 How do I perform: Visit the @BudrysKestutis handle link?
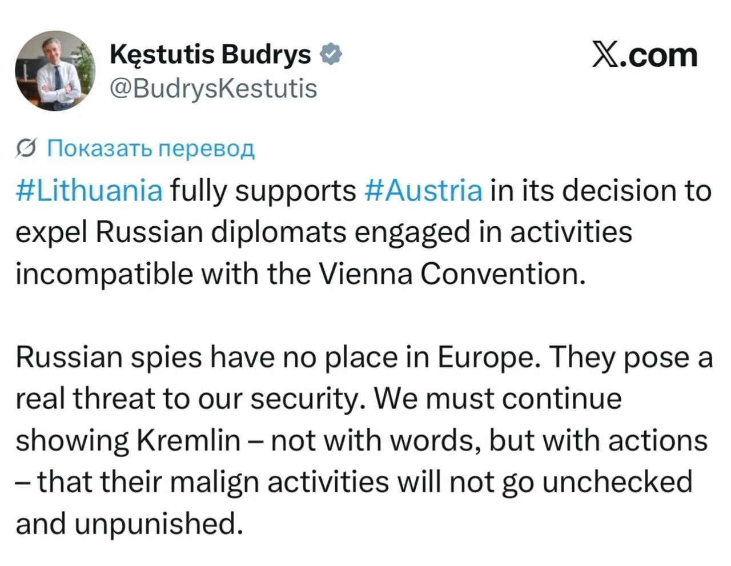(212, 89)
